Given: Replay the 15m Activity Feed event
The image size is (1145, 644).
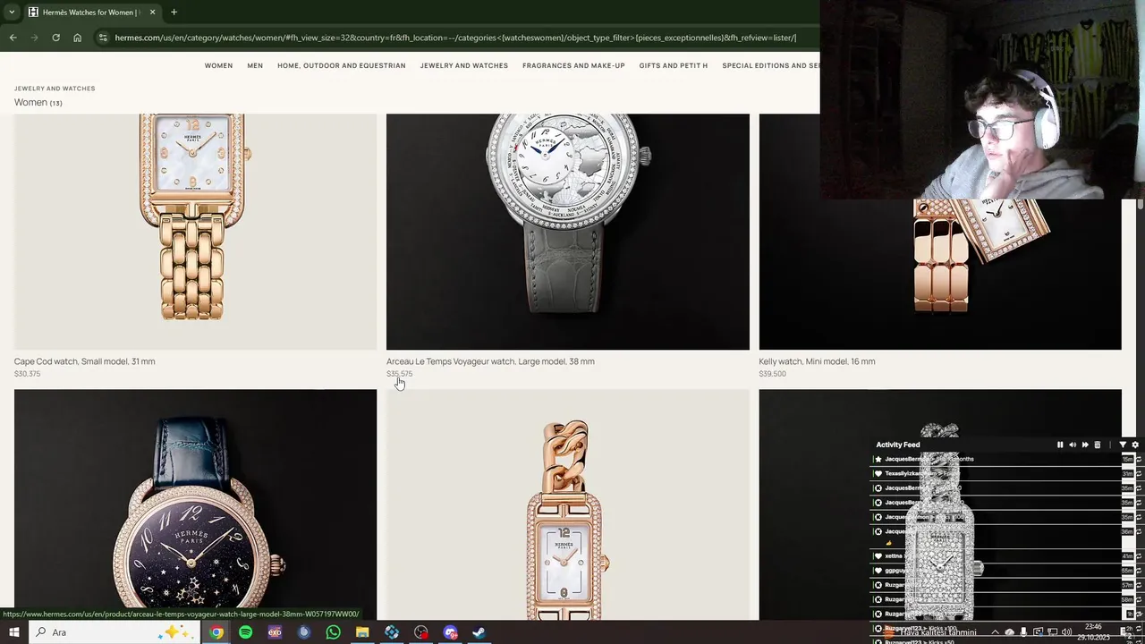Looking at the screenshot, I should click(1139, 459).
